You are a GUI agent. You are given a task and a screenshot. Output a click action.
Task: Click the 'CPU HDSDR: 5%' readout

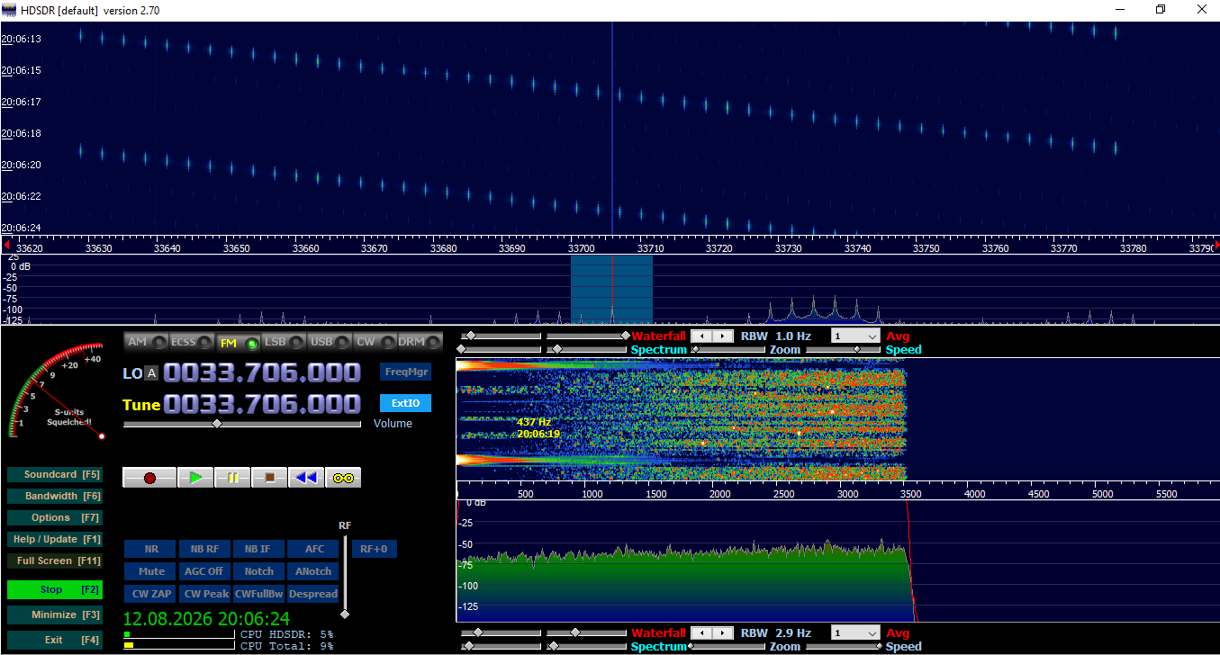pos(287,634)
